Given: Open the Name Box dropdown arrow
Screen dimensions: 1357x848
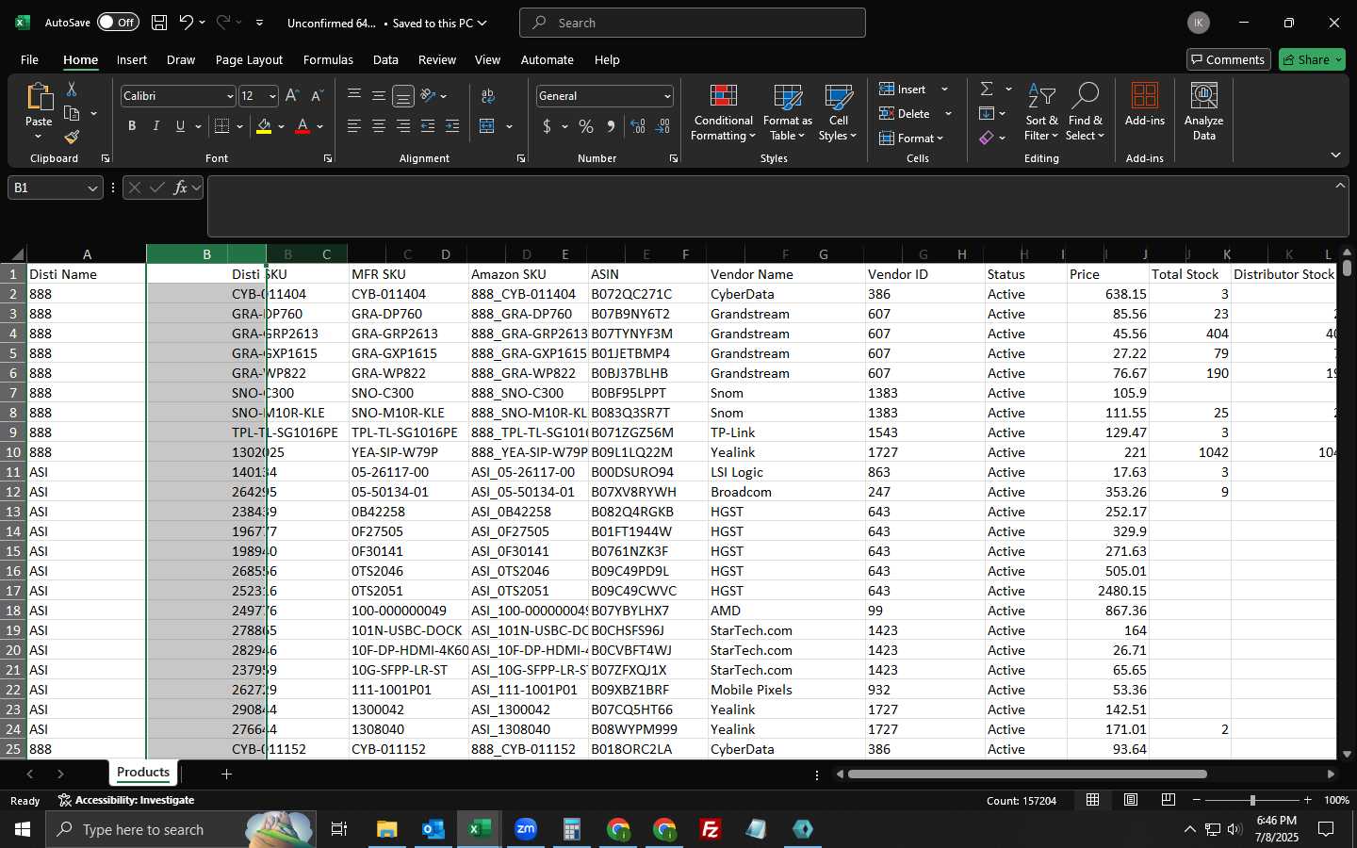Looking at the screenshot, I should 92,188.
